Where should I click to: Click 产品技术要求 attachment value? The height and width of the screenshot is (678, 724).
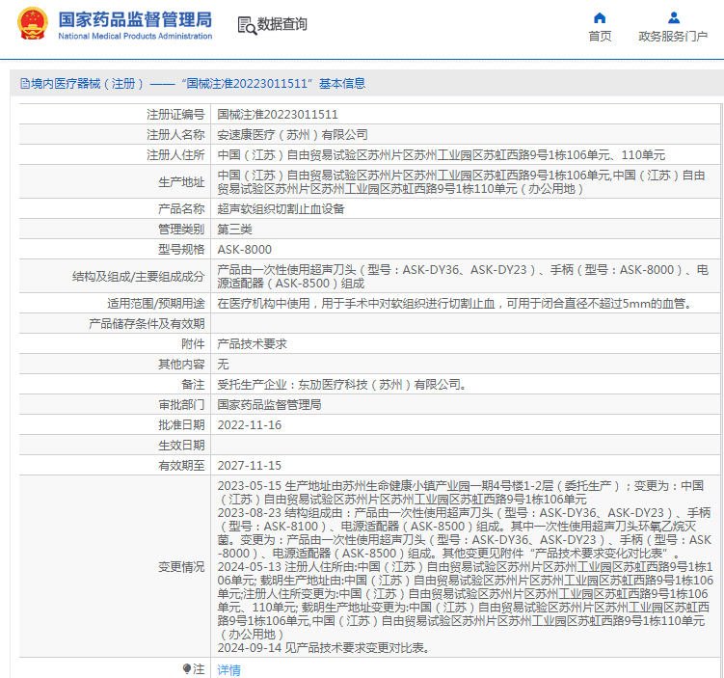coord(253,344)
